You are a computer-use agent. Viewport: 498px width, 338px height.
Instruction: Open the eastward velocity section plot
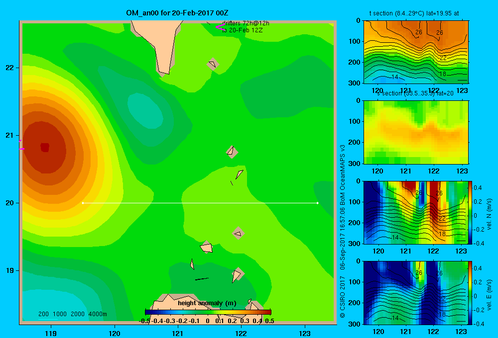tap(416, 293)
